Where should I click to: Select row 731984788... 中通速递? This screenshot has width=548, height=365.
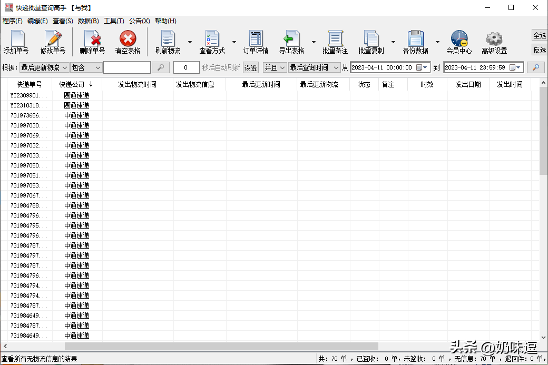269,205
